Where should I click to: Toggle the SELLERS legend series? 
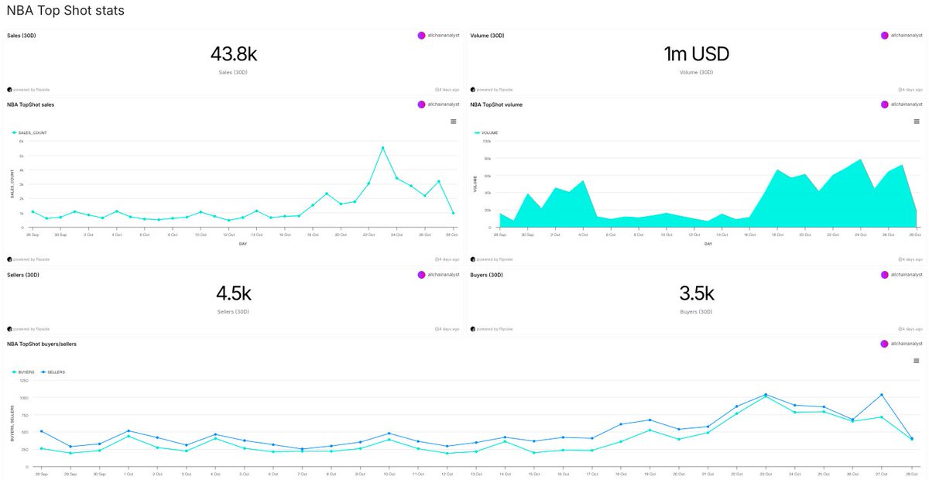[x=53, y=372]
